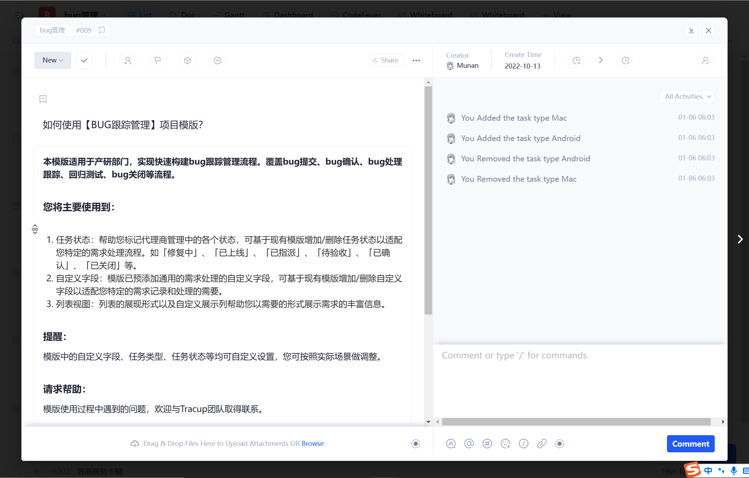The image size is (749, 478).
Task: Open the circled chevron version dropdown
Action: pos(217,60)
